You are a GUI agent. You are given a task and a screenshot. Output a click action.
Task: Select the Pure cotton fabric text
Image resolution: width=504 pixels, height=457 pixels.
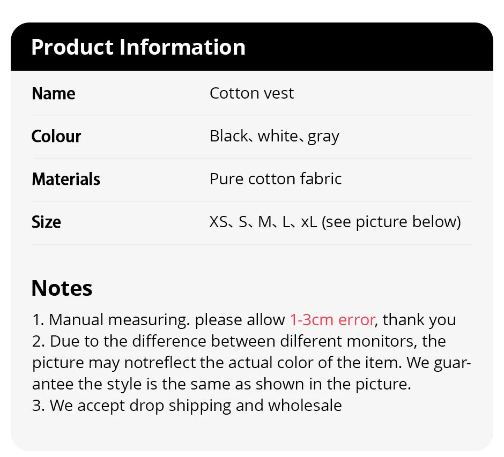click(276, 179)
